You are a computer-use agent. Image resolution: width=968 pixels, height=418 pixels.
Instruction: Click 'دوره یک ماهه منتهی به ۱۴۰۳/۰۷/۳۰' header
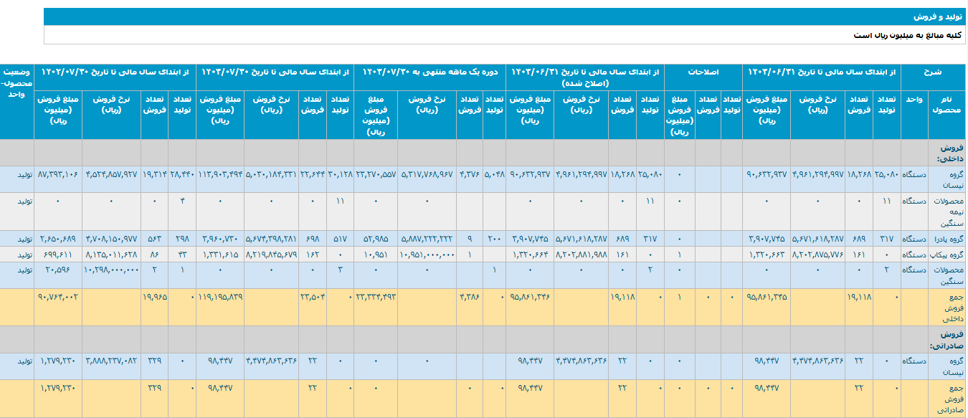pyautogui.click(x=430, y=72)
